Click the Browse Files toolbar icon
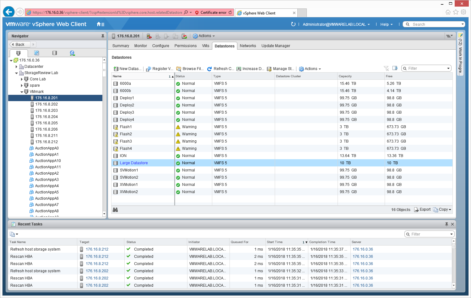This screenshot has width=471, height=298. [x=179, y=69]
